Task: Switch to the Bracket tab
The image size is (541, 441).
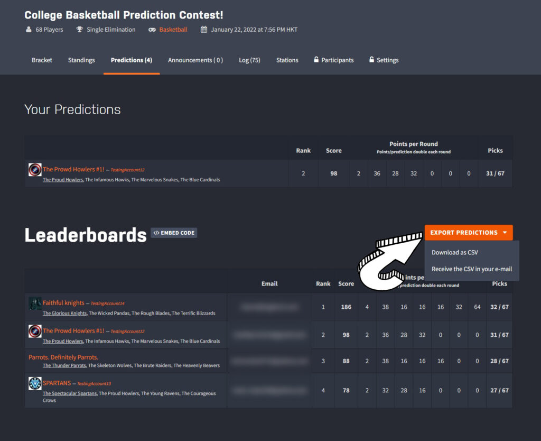Action: click(x=42, y=60)
